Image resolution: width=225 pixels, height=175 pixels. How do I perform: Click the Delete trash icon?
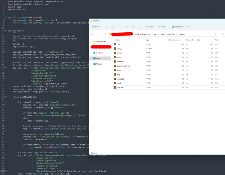pos(140,27)
